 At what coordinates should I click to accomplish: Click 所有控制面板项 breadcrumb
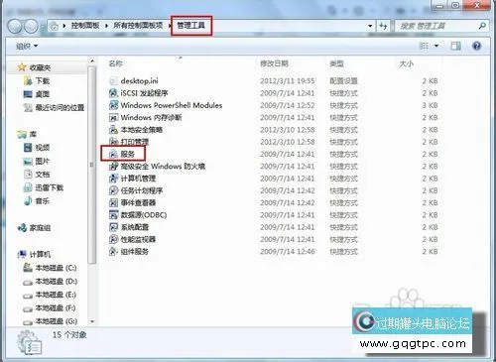[138, 26]
